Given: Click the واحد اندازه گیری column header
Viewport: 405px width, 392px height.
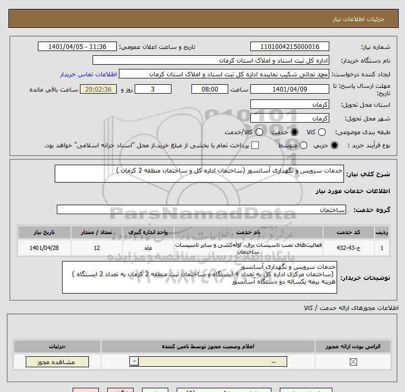Looking at the screenshot, I should (x=148, y=232).
